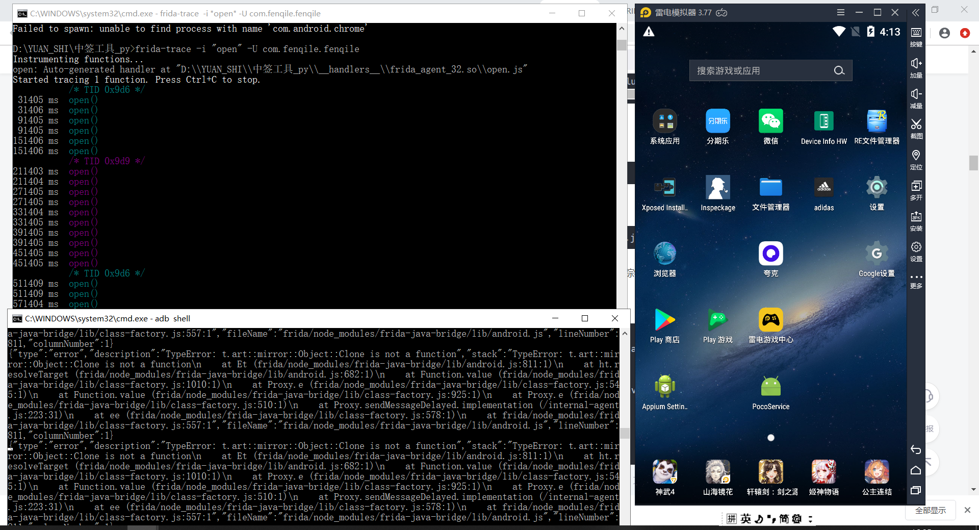
Task: Open 轩辕剑：剑之源 game
Action: tap(771, 478)
